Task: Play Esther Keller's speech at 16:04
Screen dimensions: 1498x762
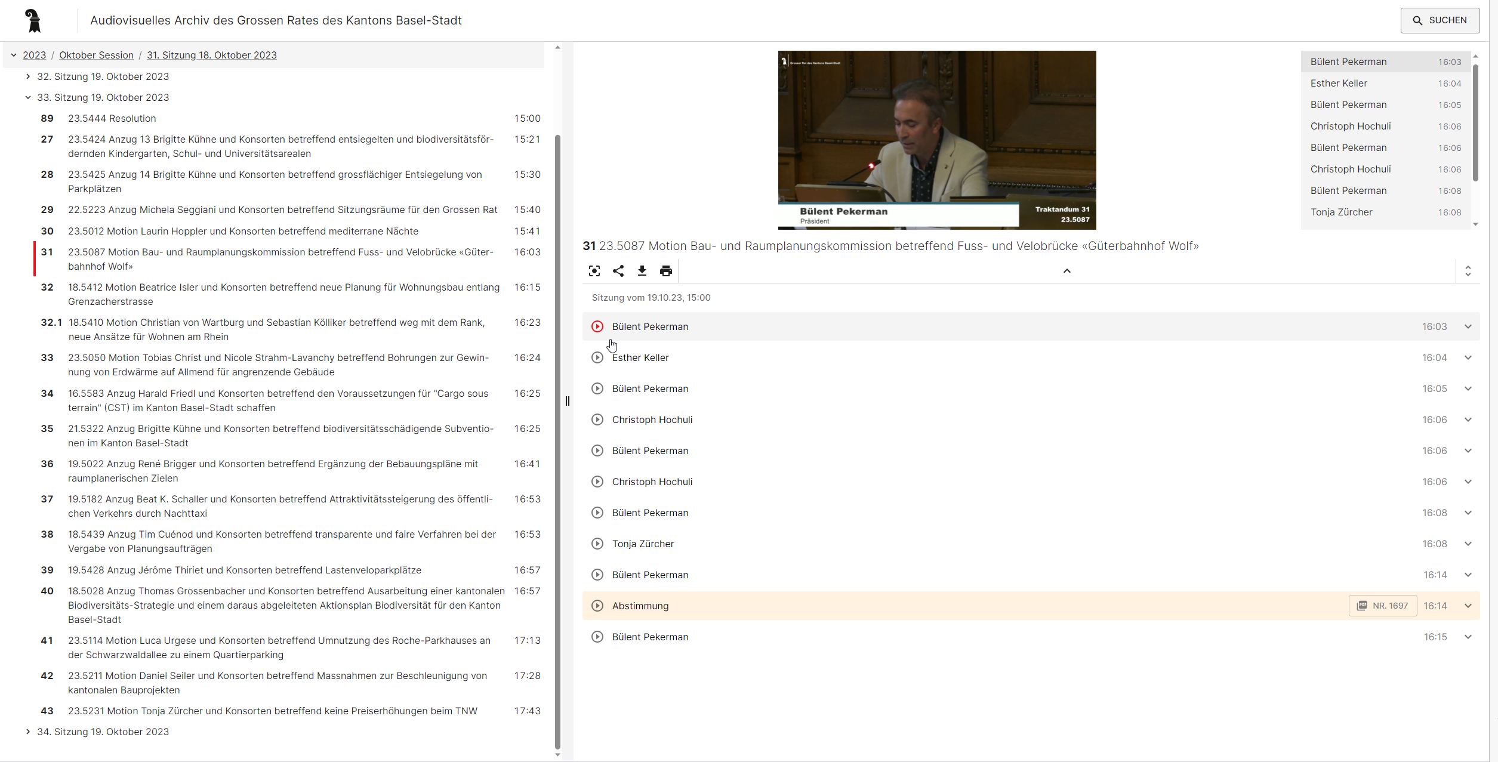Action: [597, 357]
